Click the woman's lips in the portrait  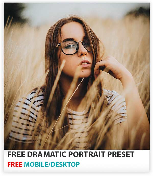pos(85,64)
